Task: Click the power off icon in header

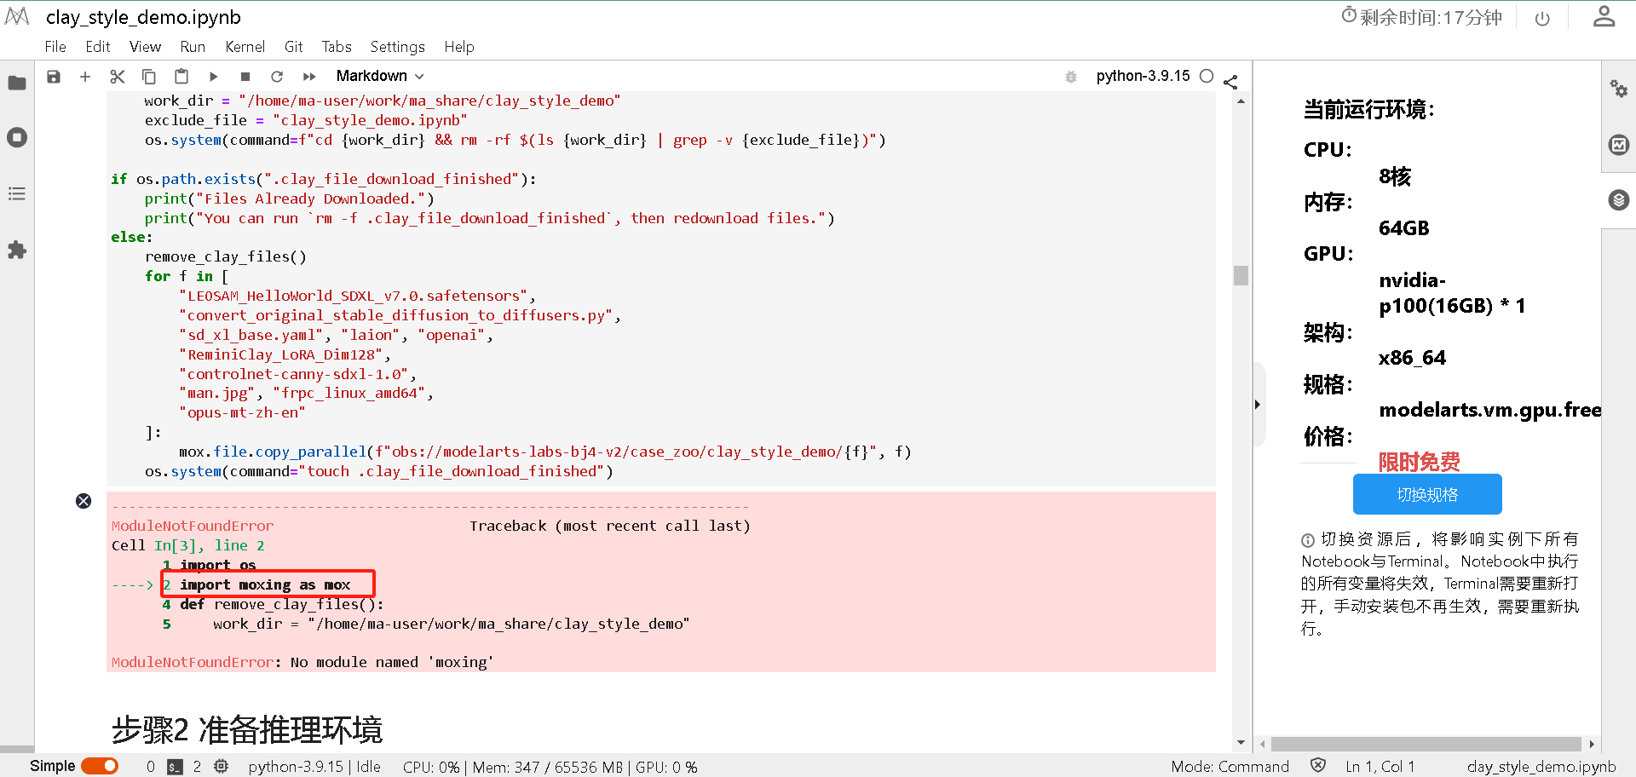Action: click(1542, 19)
